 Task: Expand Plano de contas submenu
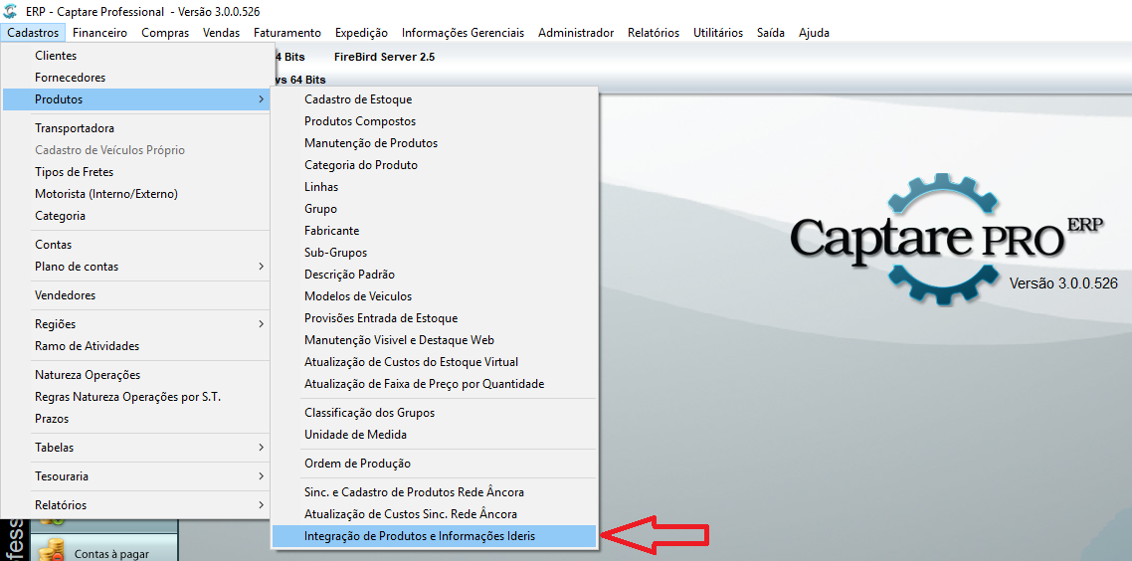pos(135,267)
